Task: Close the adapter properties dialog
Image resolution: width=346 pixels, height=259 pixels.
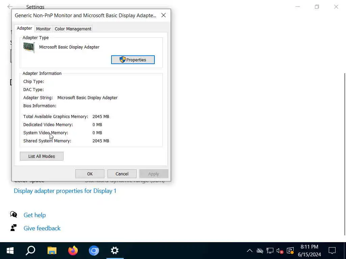Action: click(x=164, y=15)
